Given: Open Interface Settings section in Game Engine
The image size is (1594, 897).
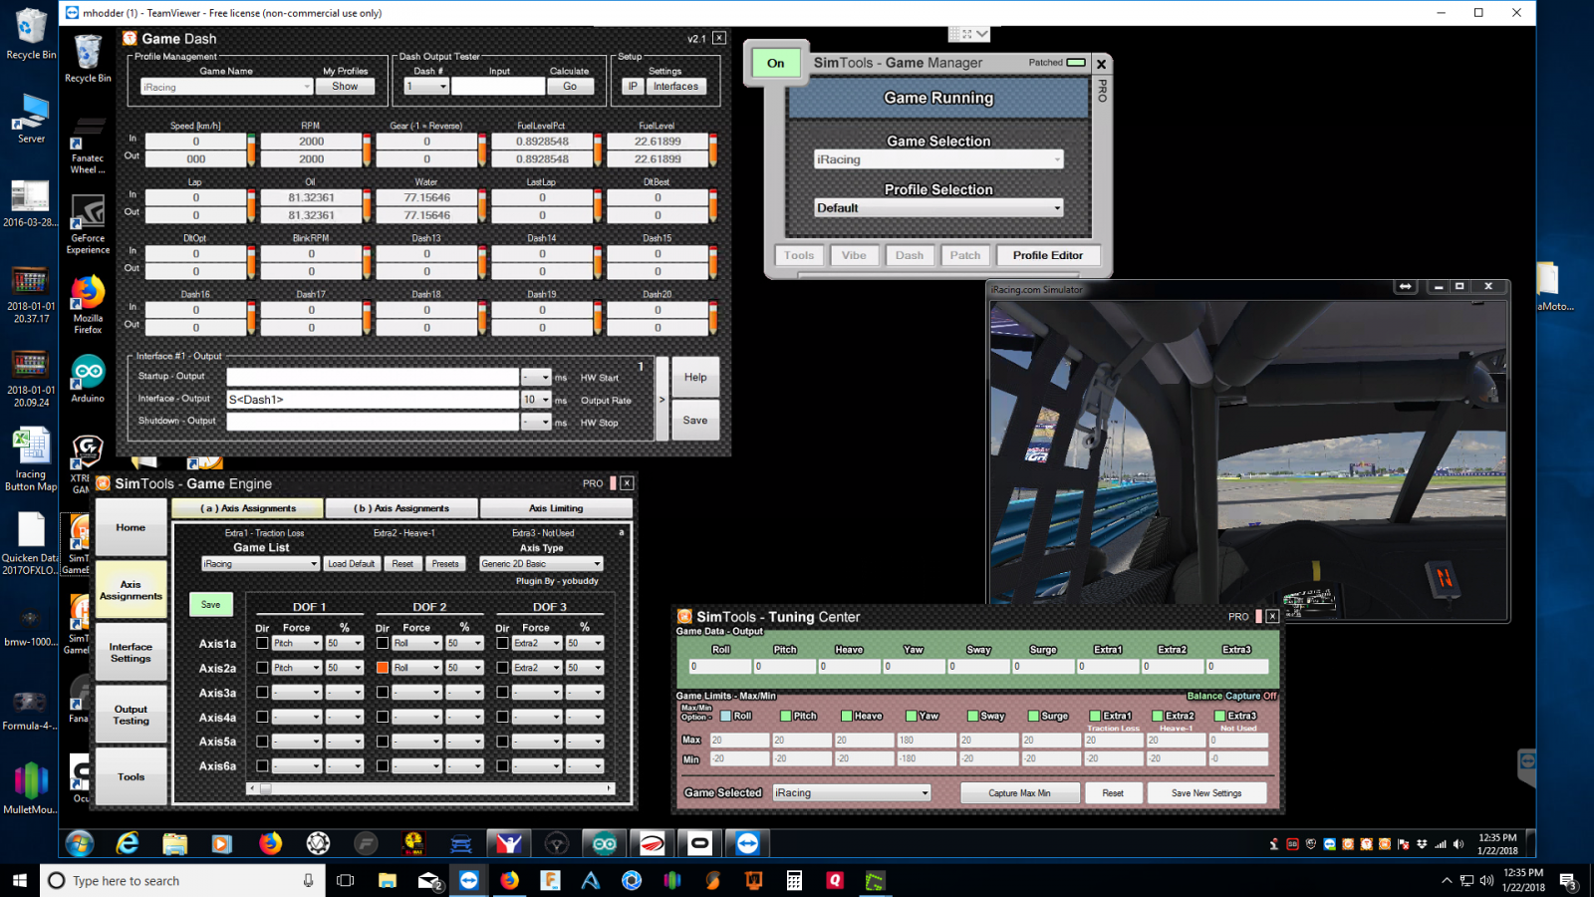Looking at the screenshot, I should click(x=131, y=653).
